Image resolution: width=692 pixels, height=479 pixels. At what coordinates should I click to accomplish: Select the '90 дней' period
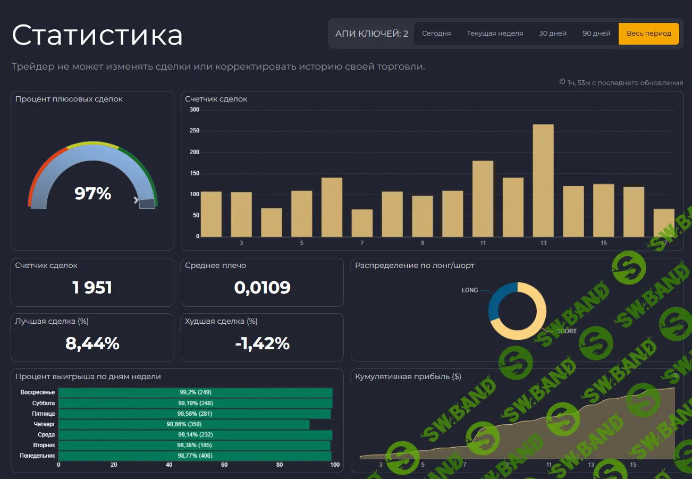point(596,33)
